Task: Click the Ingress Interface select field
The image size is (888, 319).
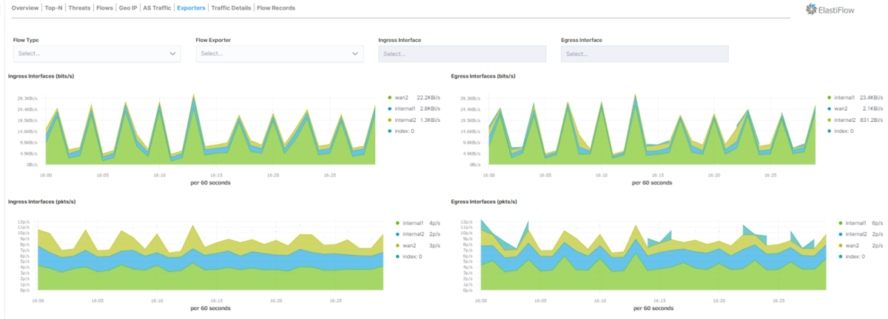Action: [x=462, y=53]
